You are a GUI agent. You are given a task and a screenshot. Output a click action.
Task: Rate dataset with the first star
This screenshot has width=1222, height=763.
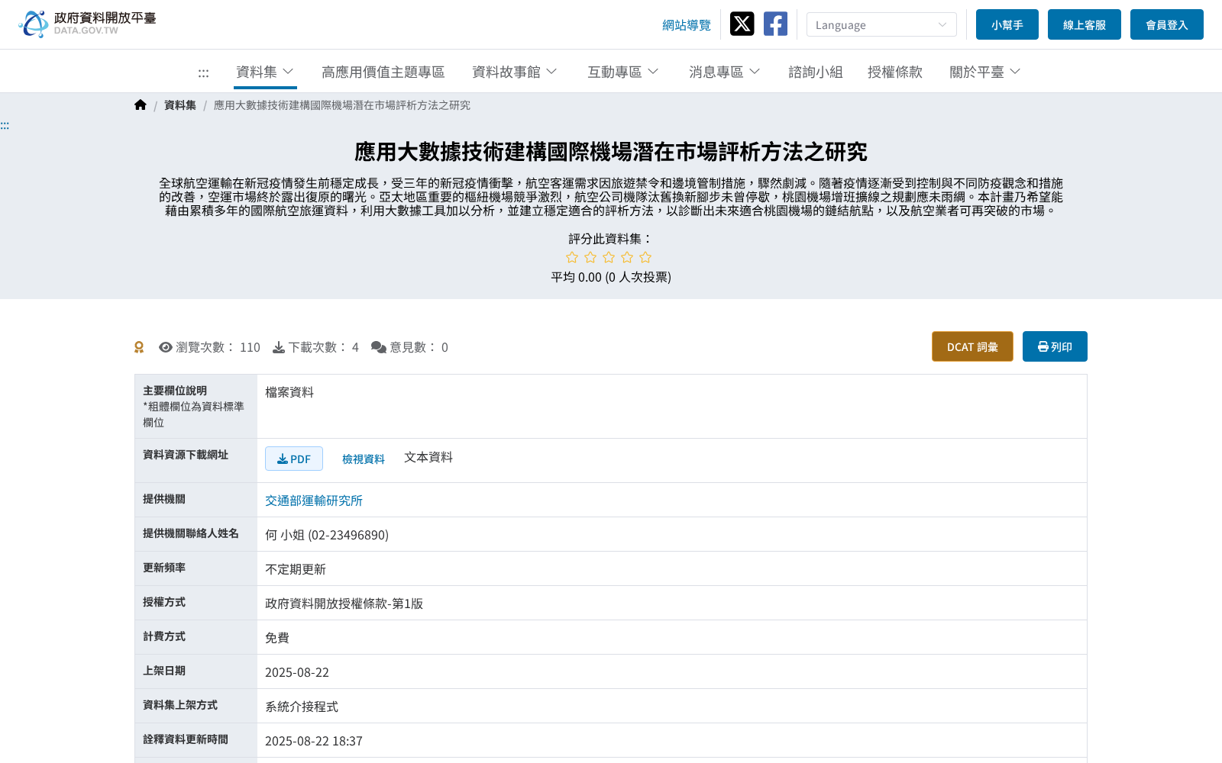pos(572,257)
